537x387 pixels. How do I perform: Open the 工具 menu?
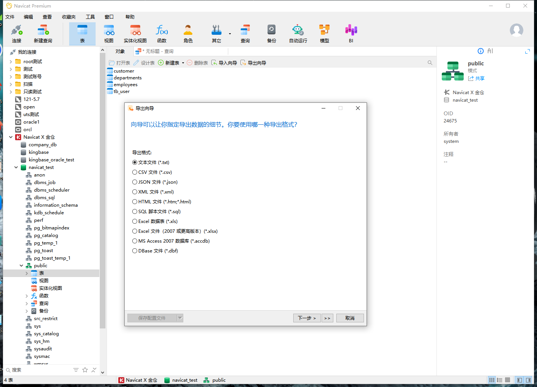(x=90, y=17)
